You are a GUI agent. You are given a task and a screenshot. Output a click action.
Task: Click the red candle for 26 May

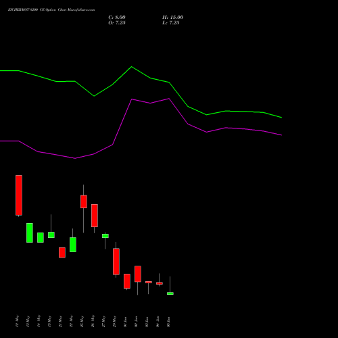[95, 216]
